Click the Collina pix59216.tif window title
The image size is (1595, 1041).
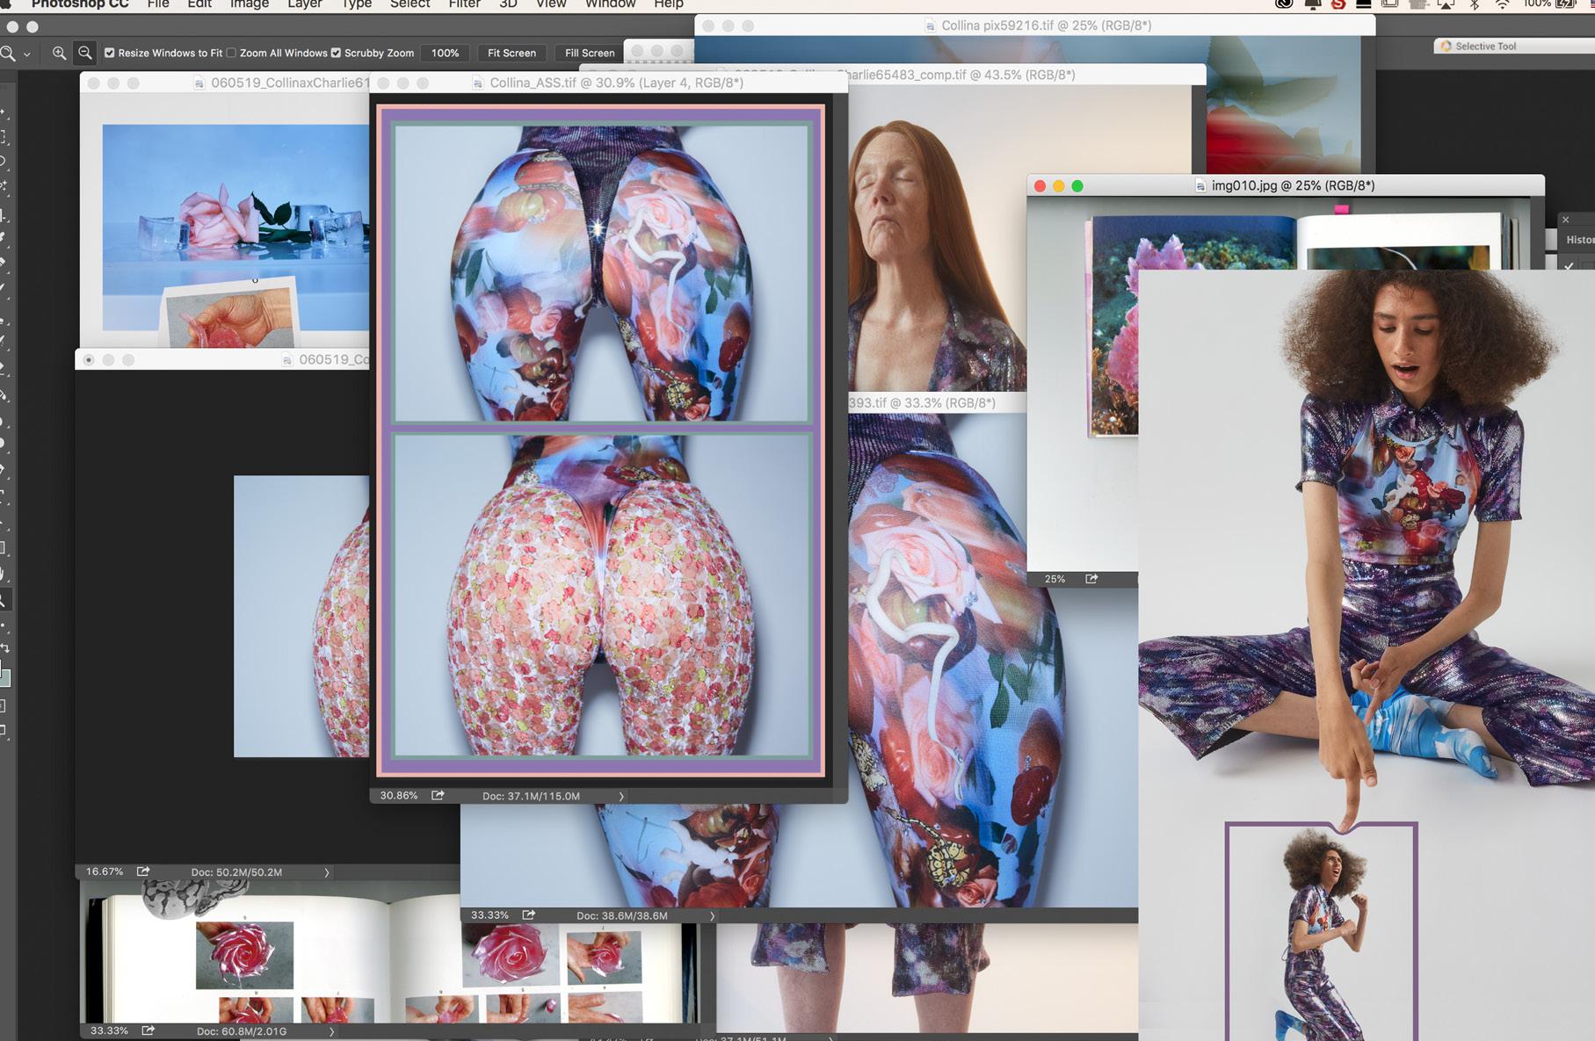point(1047,25)
